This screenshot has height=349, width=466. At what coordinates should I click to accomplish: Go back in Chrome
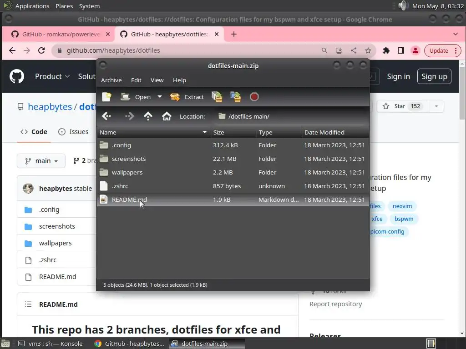(x=12, y=50)
